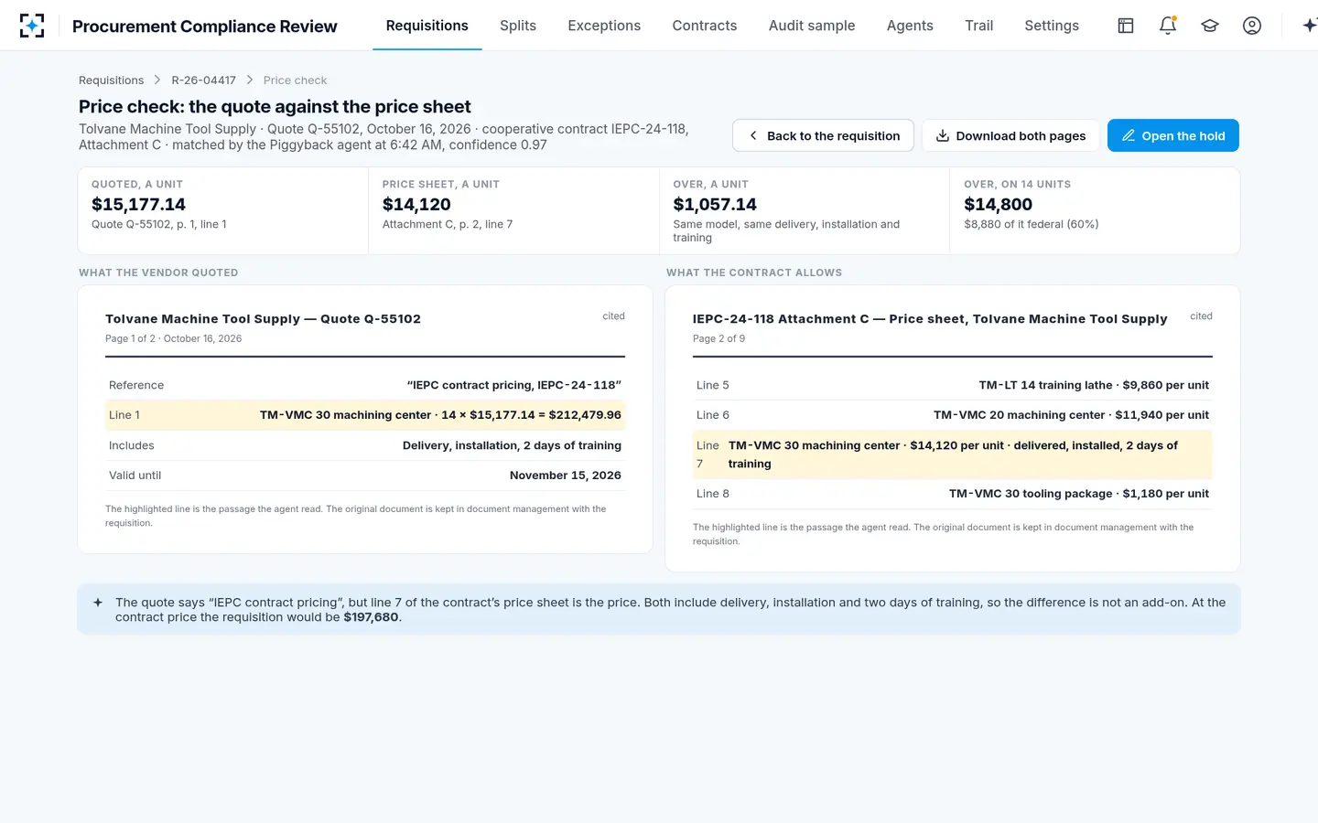This screenshot has height=823, width=1318.
Task: Click the price sheet value $14,120
Action: 416,205
